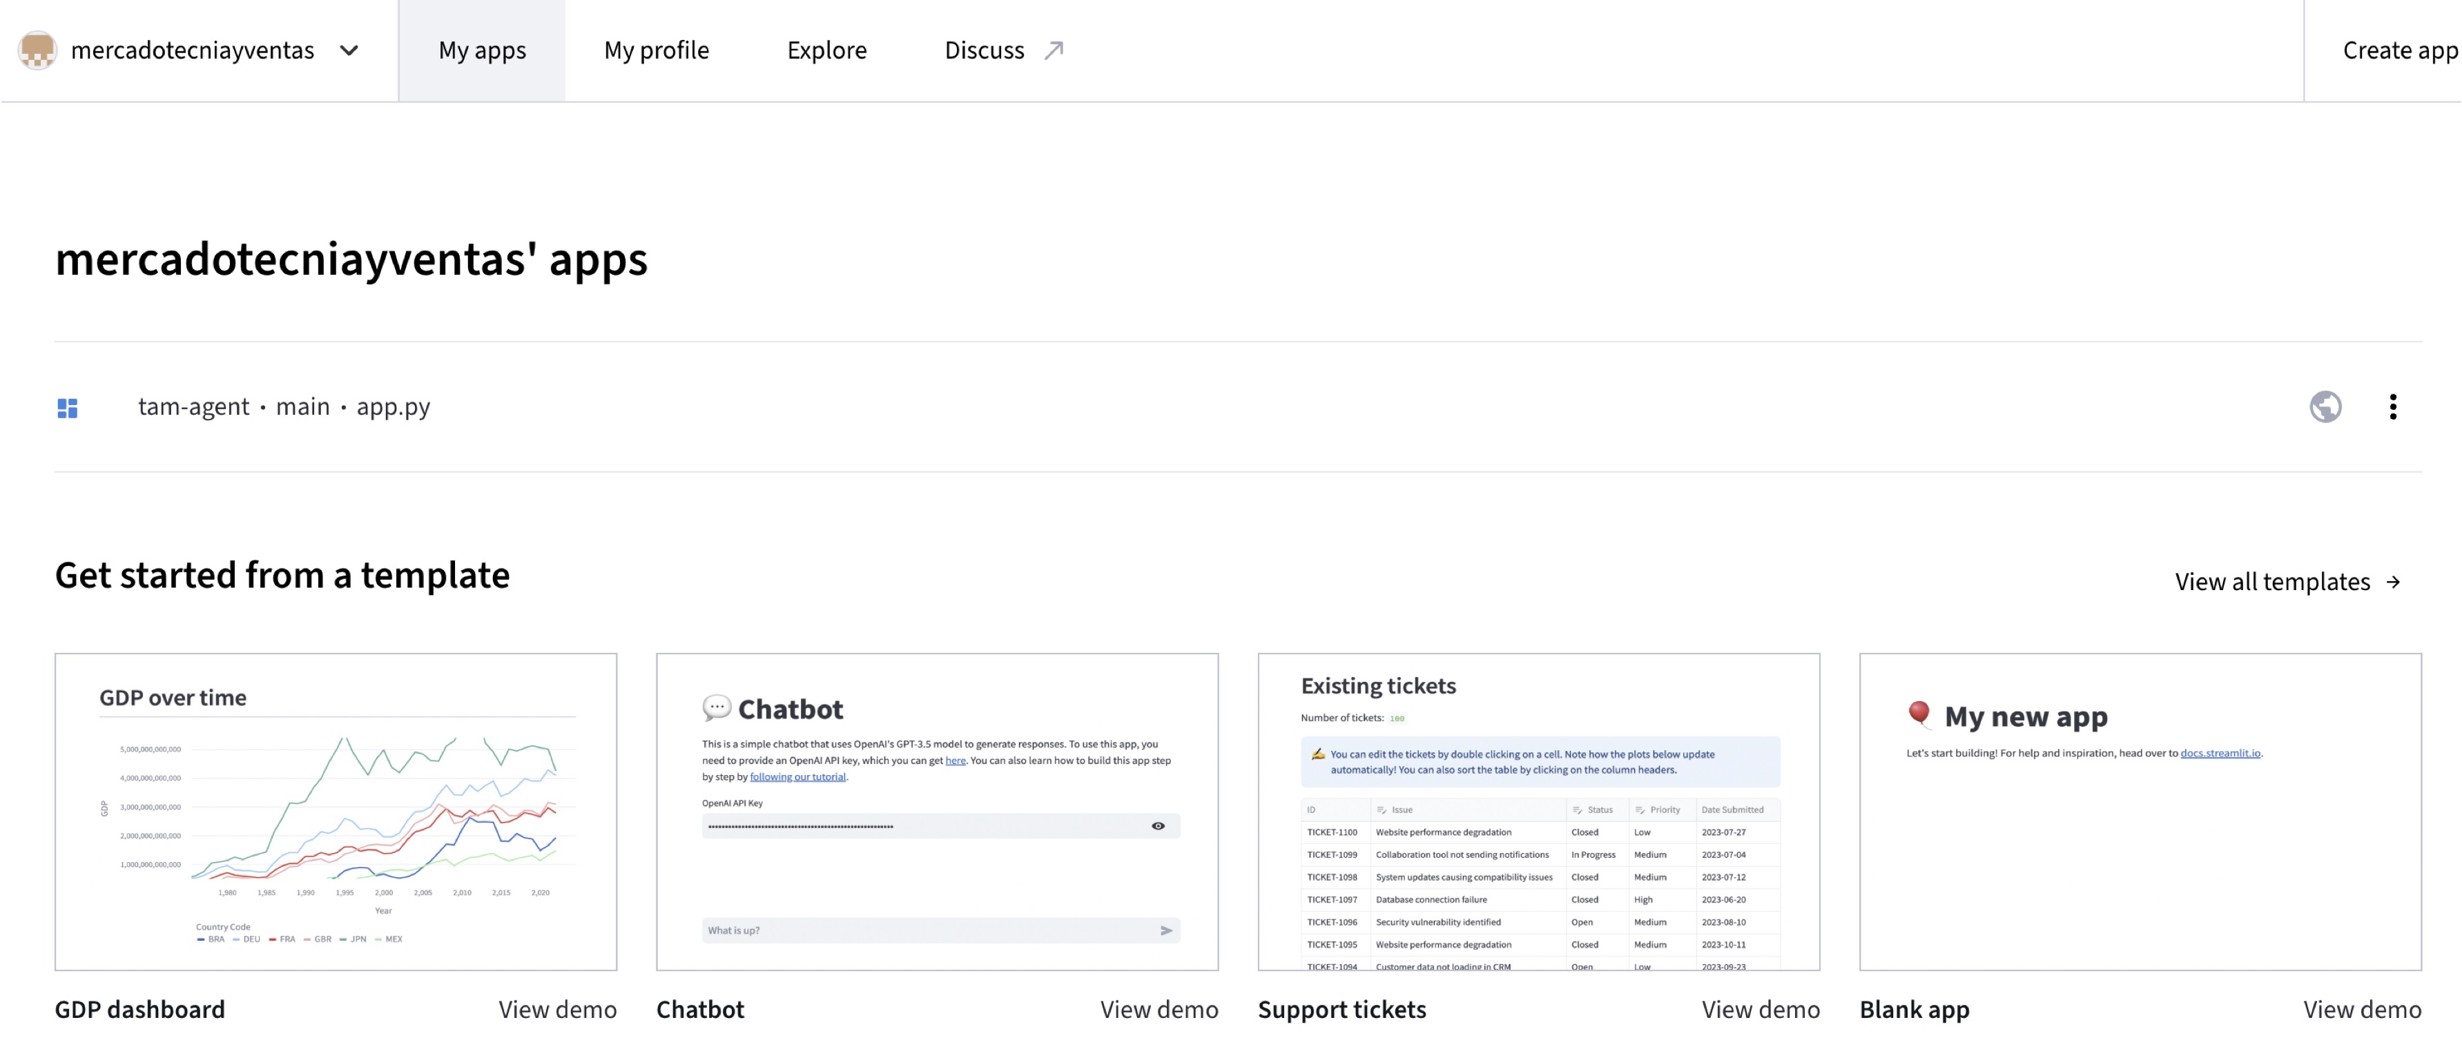Open the Discuss external link arrow
Screen dimensions: 2462x1058
pos(1054,50)
